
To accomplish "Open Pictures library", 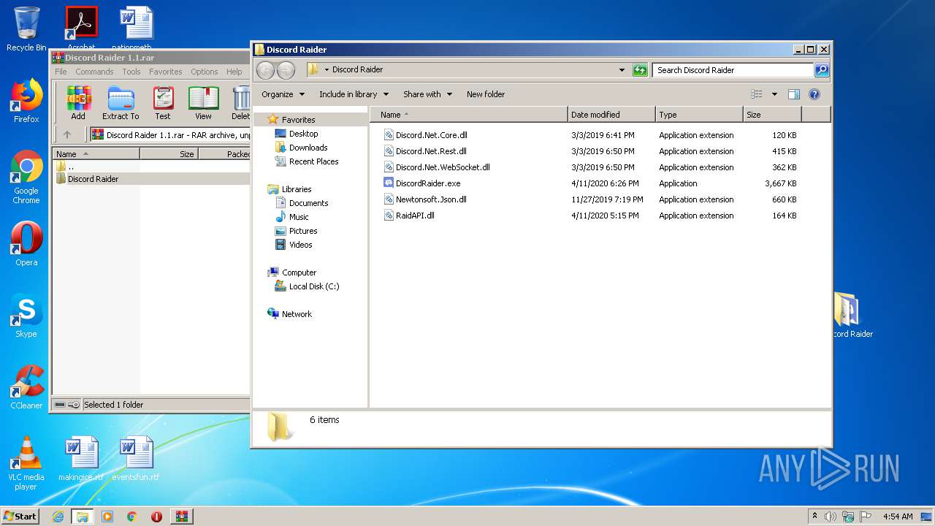I will [x=302, y=231].
